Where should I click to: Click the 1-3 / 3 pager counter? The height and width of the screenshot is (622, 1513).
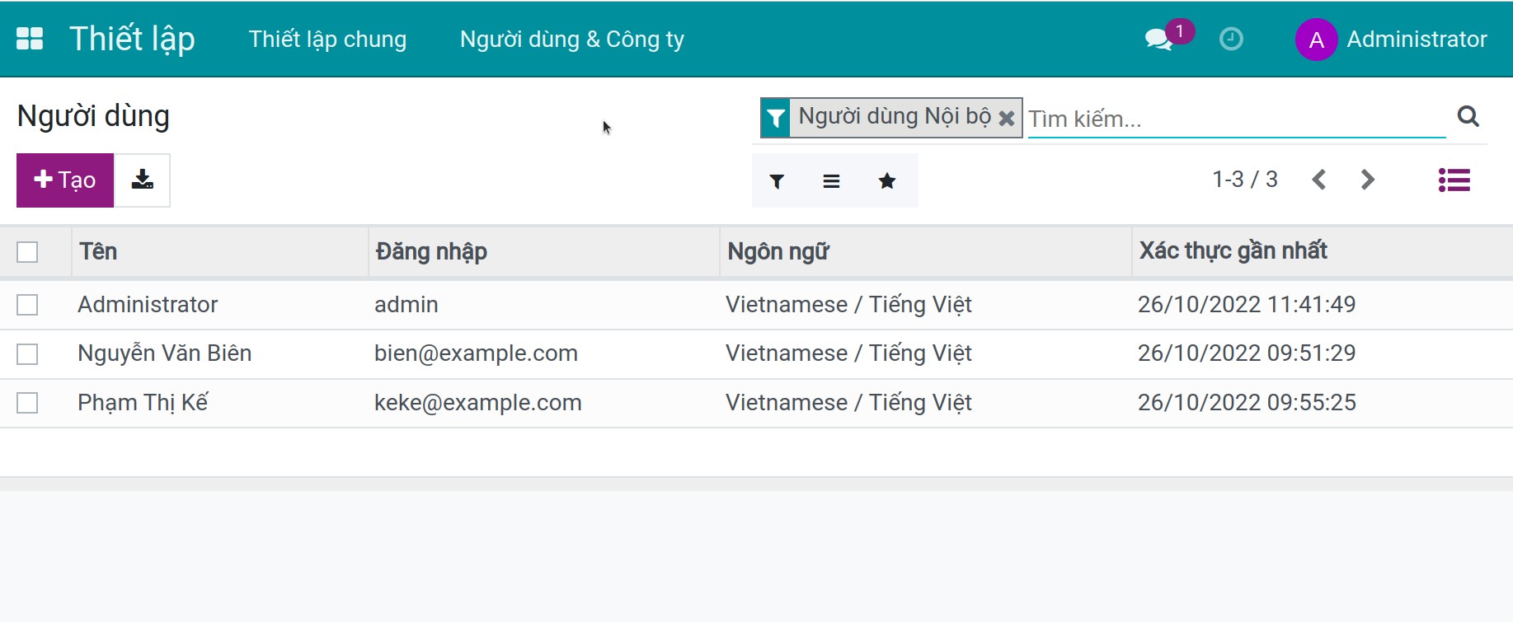pos(1245,180)
